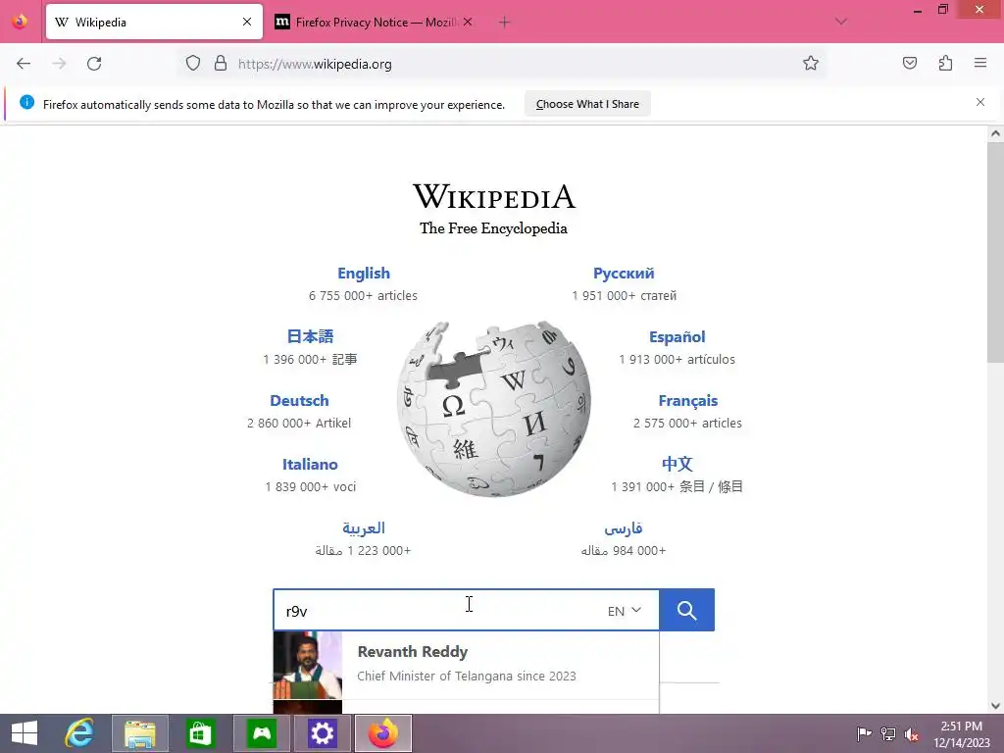Click the page vertical scrollbar thumb
This screenshot has height=753, width=1004.
(995, 252)
